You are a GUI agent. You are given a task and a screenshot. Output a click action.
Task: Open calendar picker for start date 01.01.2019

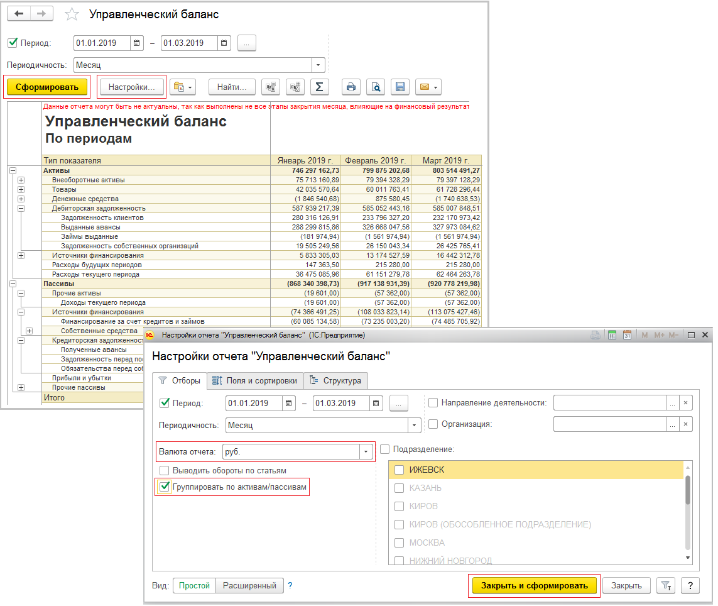136,43
